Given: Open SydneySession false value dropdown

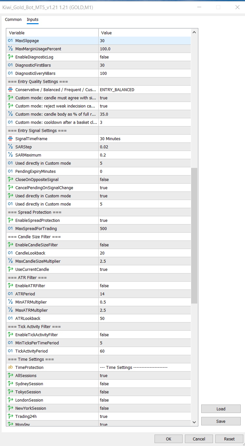Looking at the screenshot, I should (145, 384).
